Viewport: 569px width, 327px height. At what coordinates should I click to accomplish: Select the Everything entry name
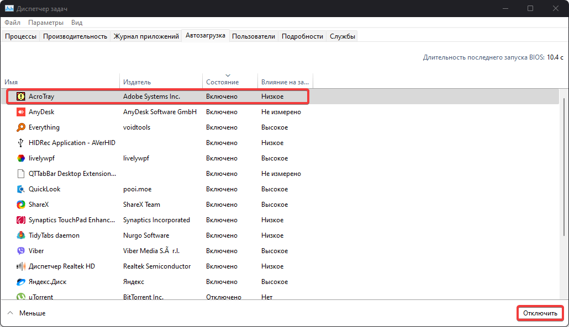(44, 127)
